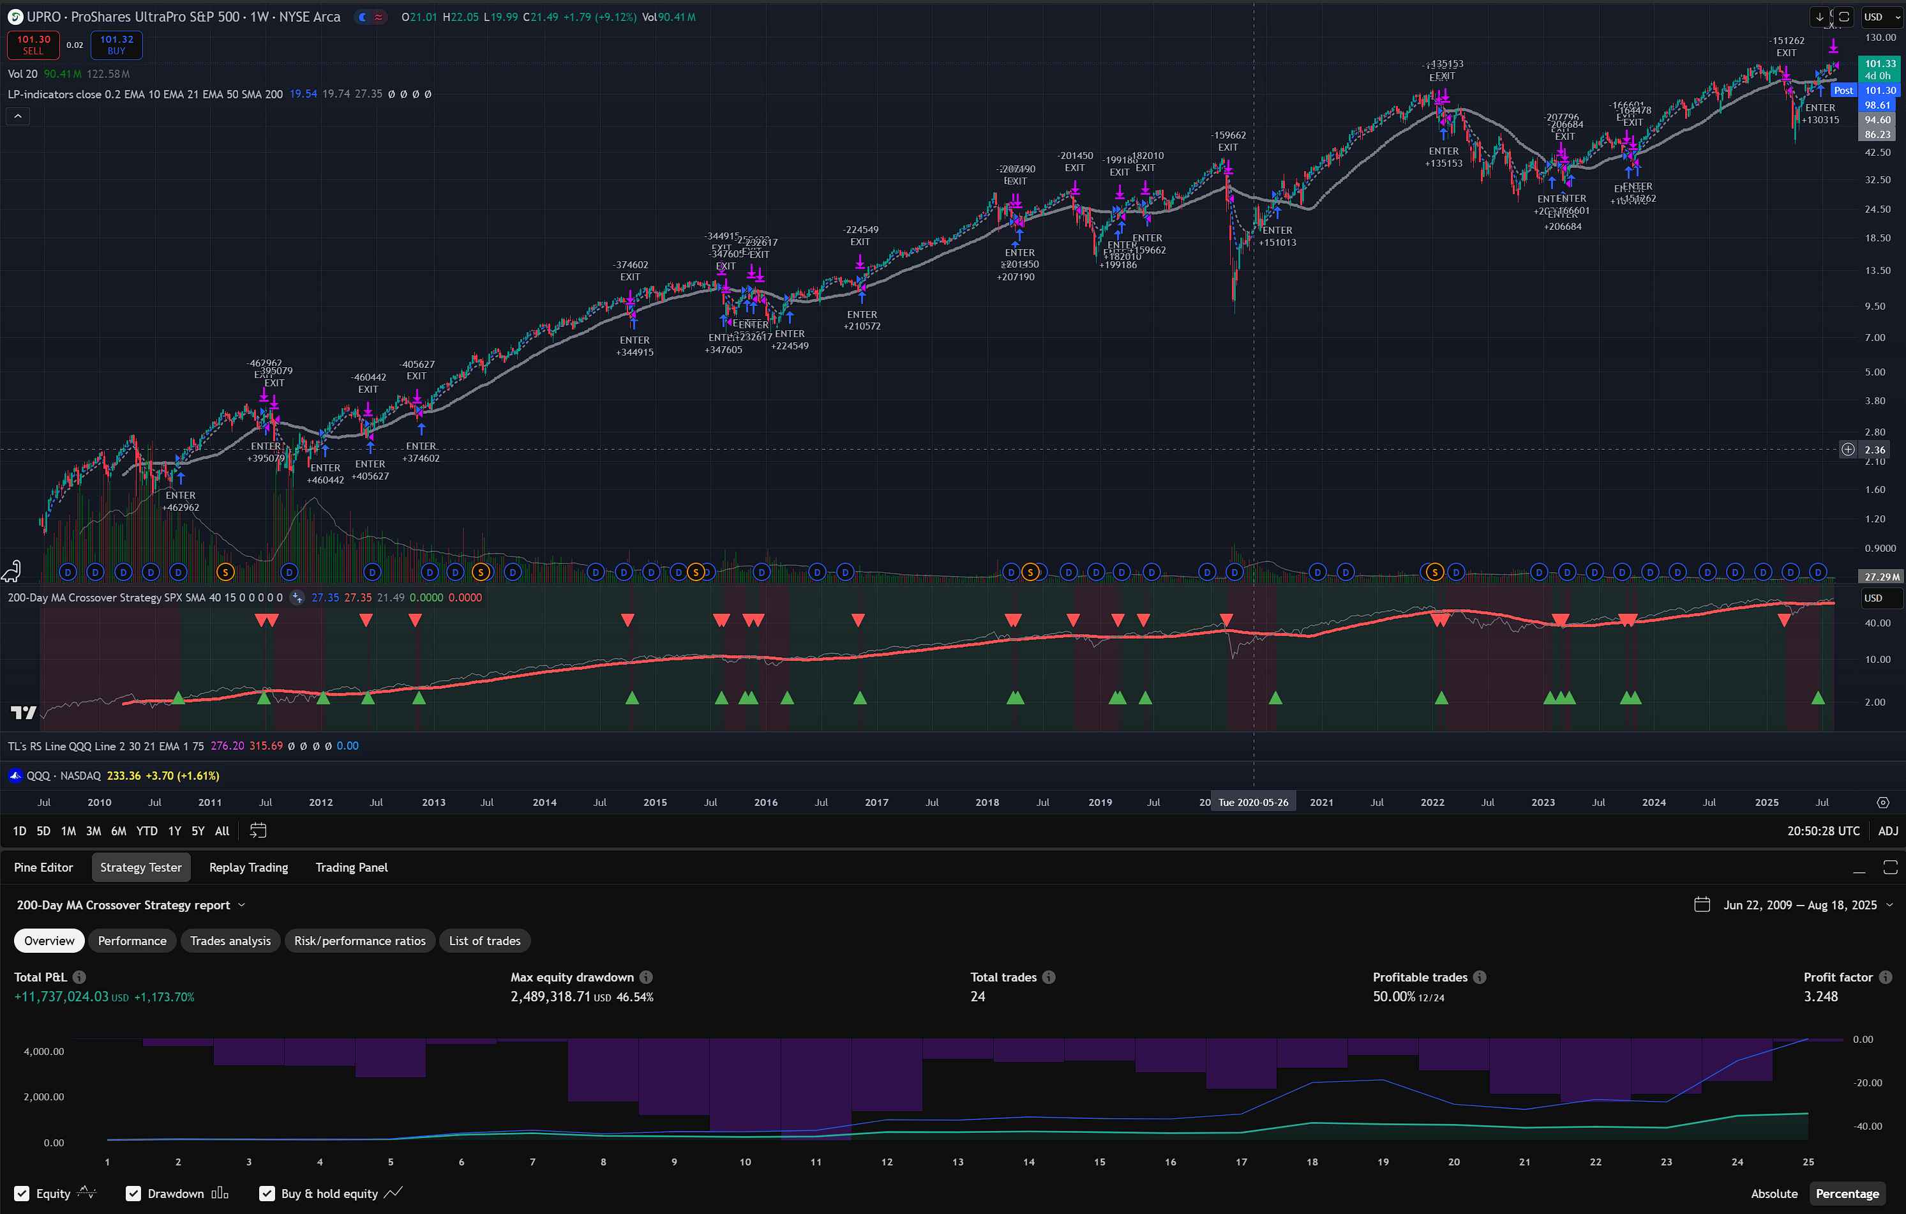Select the All time range

tap(222, 831)
